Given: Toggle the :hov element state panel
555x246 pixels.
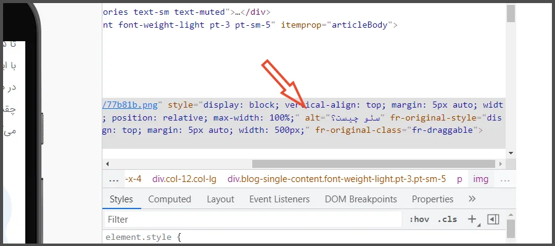Looking at the screenshot, I should coord(419,219).
